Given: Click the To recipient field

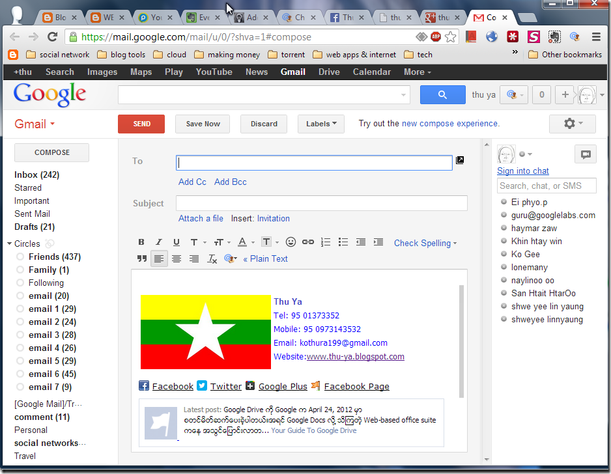Looking at the screenshot, I should pos(314,163).
